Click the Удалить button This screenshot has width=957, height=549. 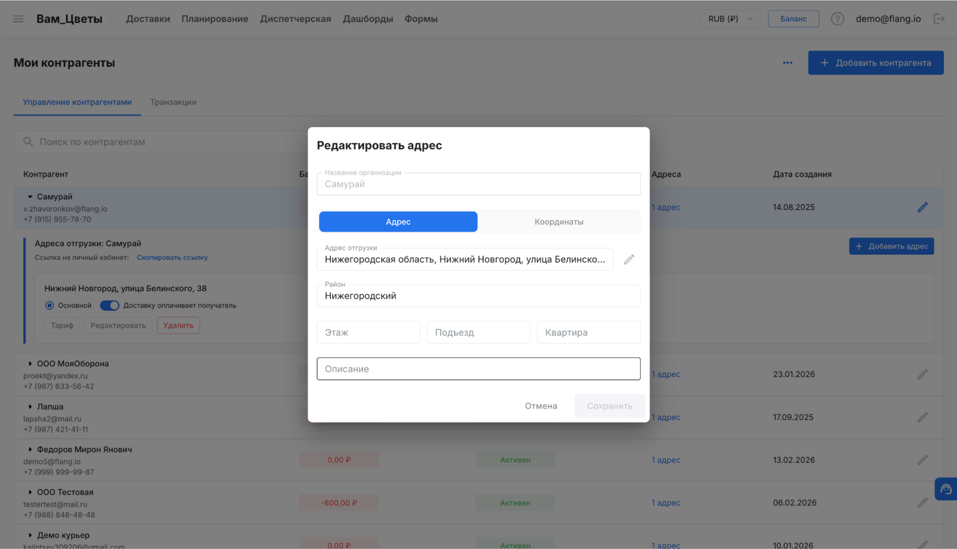(178, 326)
